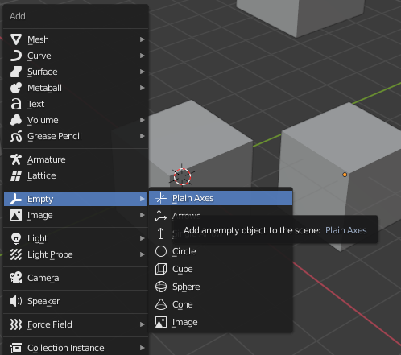Image resolution: width=401 pixels, height=355 pixels.
Task: Click the Single Arrow icon
Action: (x=161, y=233)
